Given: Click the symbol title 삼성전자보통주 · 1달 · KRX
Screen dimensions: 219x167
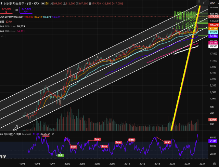Looking at the screenshot, I should 22,3.
